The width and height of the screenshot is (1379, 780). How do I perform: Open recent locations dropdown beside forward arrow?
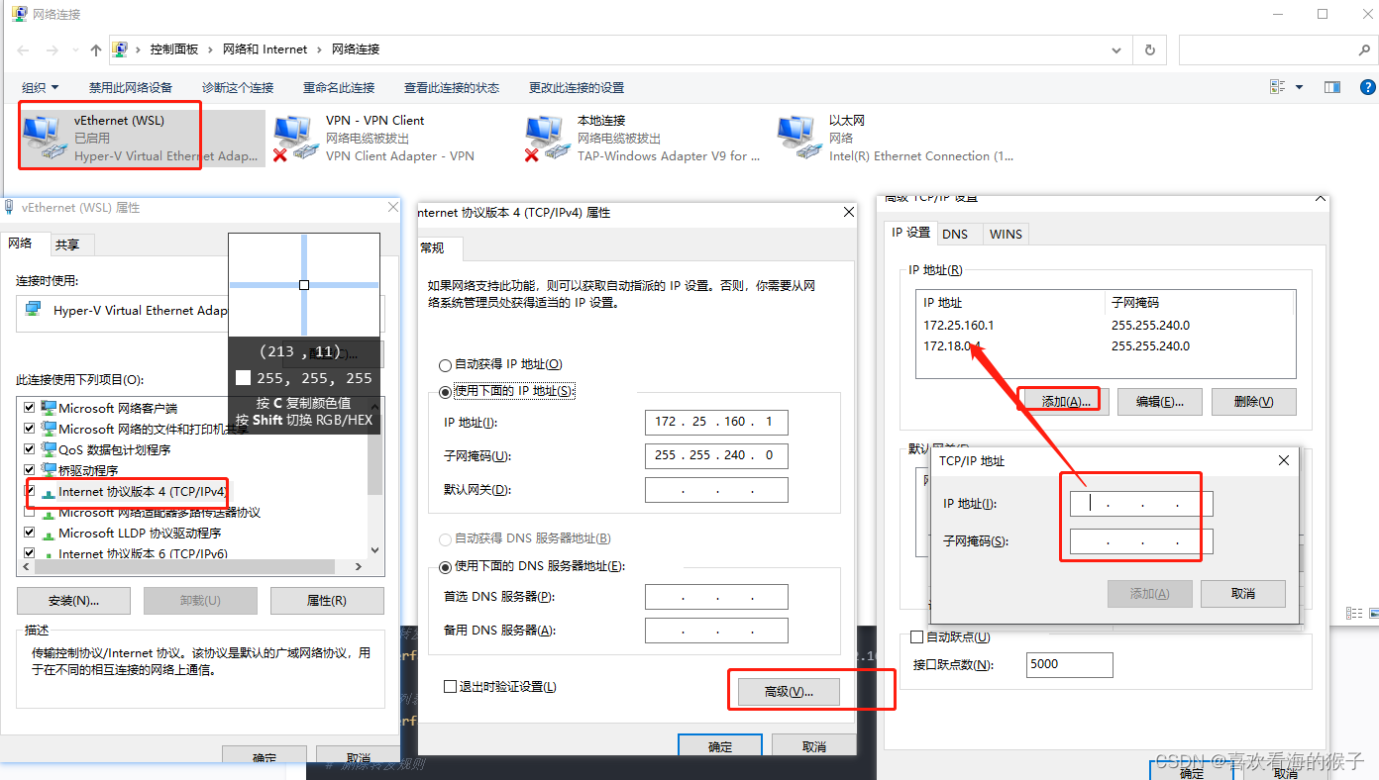76,49
